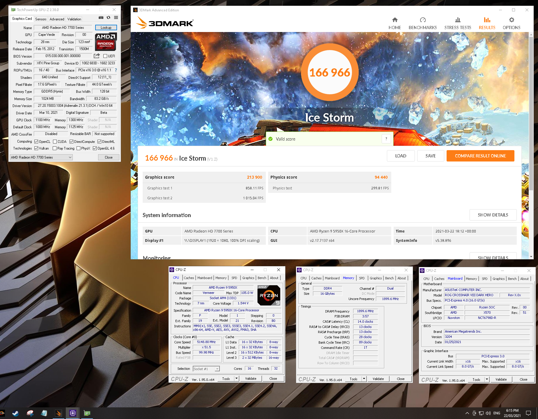Open Tools dropdown arrow in CPU-Z Mainboard window

point(487,379)
